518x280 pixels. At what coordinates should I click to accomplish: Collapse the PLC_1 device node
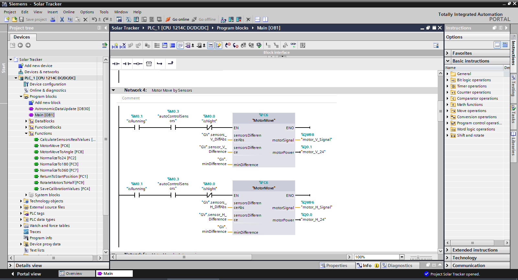16,78
